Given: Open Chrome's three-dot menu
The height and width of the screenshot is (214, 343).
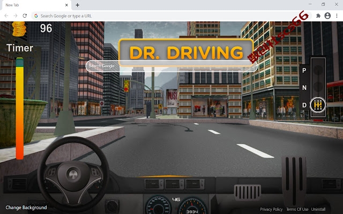Looking at the screenshot, I should (x=337, y=16).
